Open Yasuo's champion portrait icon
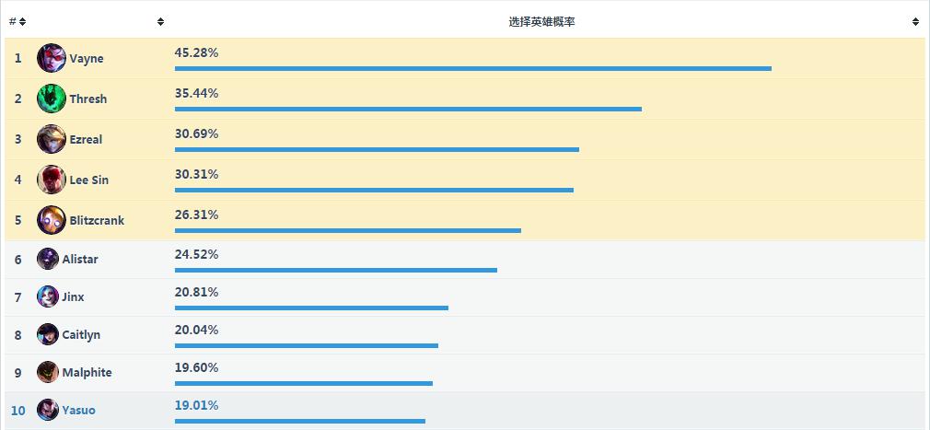 coord(48,410)
